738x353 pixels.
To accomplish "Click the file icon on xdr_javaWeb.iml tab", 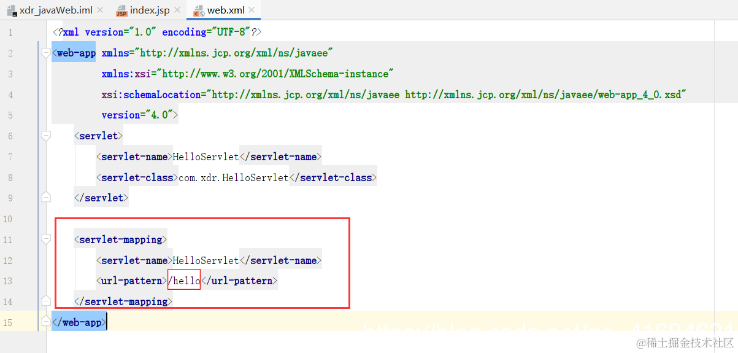I will coord(12,11).
